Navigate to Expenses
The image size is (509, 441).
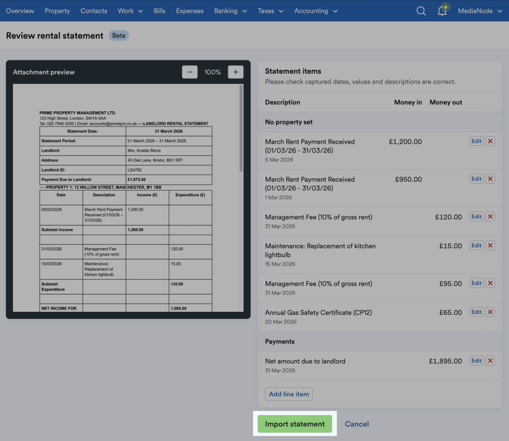(x=190, y=11)
